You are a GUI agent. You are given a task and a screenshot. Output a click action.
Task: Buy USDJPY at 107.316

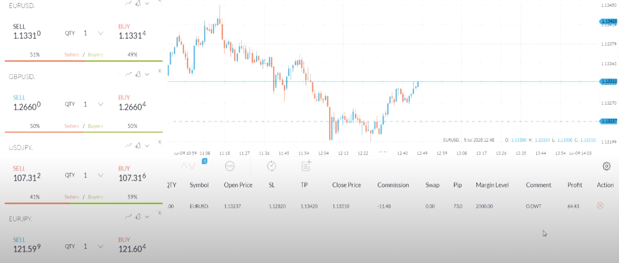point(132,174)
